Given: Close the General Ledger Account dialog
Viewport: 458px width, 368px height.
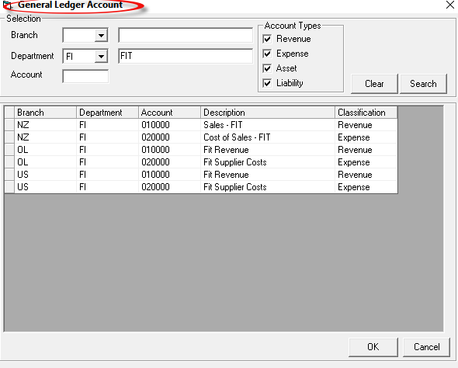Looking at the screenshot, I should click(x=450, y=5).
